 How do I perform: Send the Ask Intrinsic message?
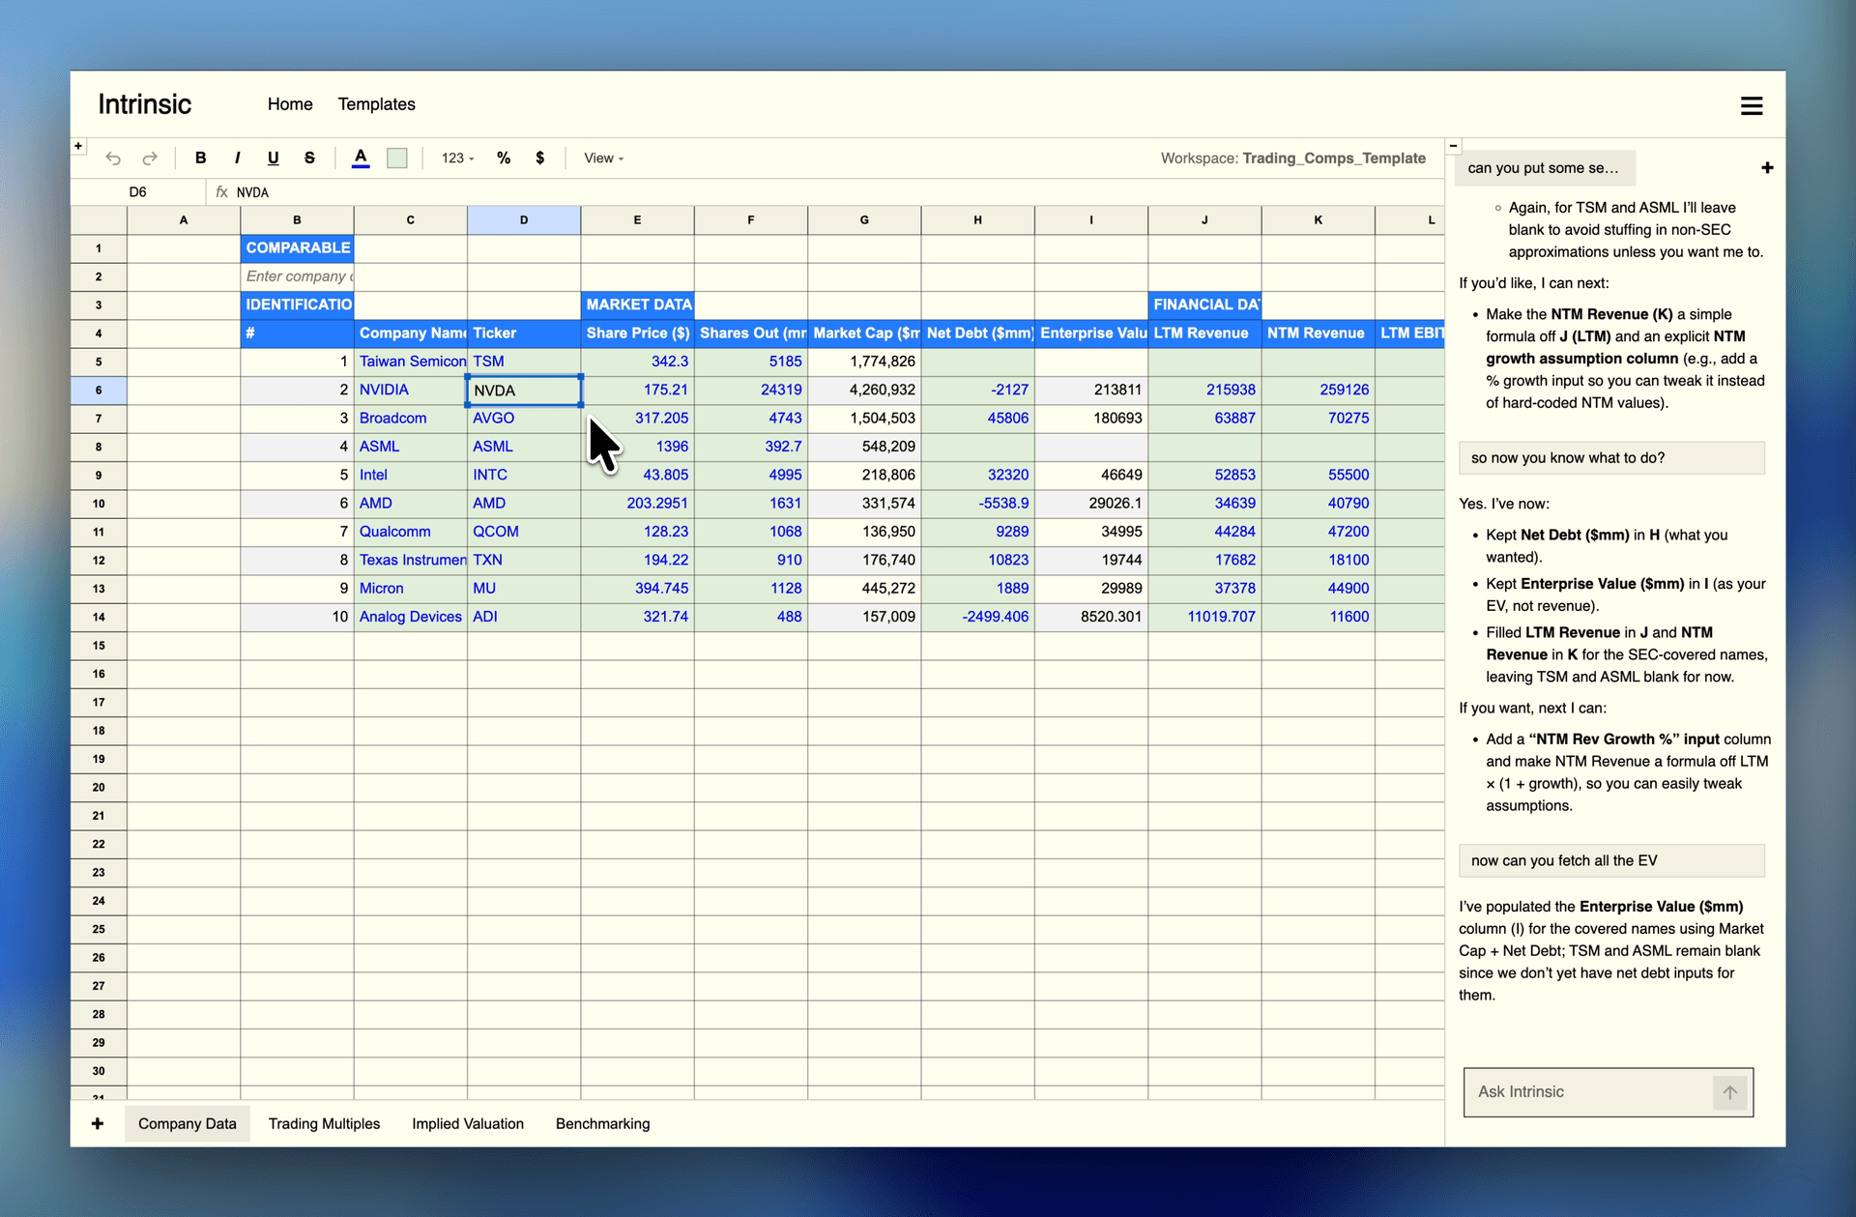(x=1730, y=1092)
